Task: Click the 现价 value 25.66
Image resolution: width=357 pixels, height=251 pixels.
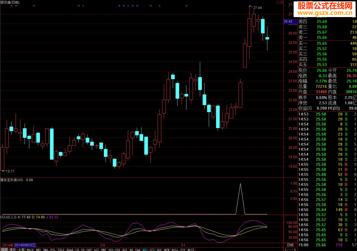Action: [321, 70]
